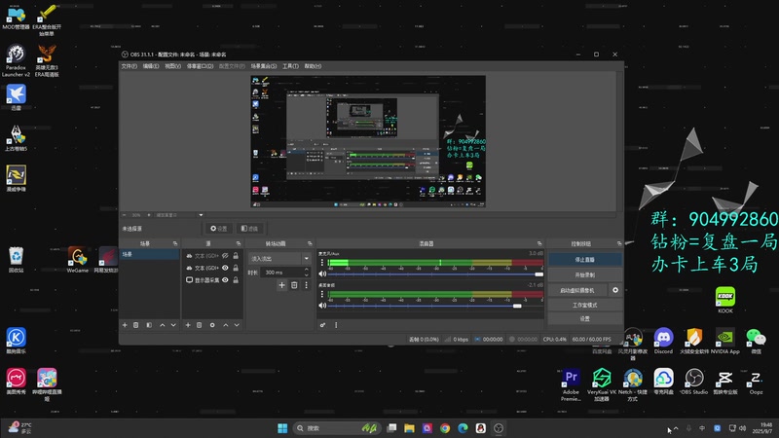Click start virtual camera button
Viewport: 779px width, 438px height.
click(x=577, y=290)
